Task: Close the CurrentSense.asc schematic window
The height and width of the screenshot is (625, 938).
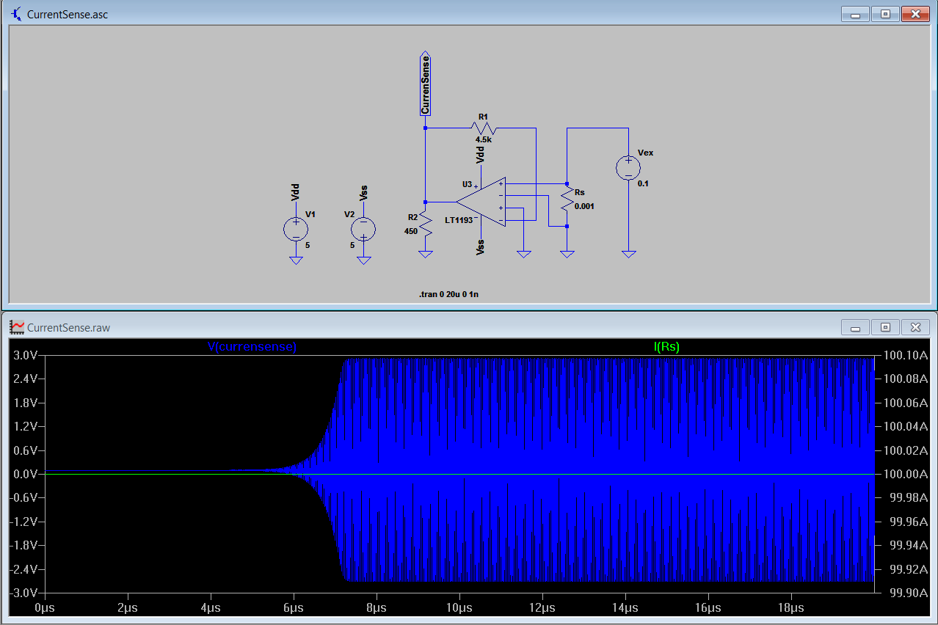Action: click(x=915, y=13)
